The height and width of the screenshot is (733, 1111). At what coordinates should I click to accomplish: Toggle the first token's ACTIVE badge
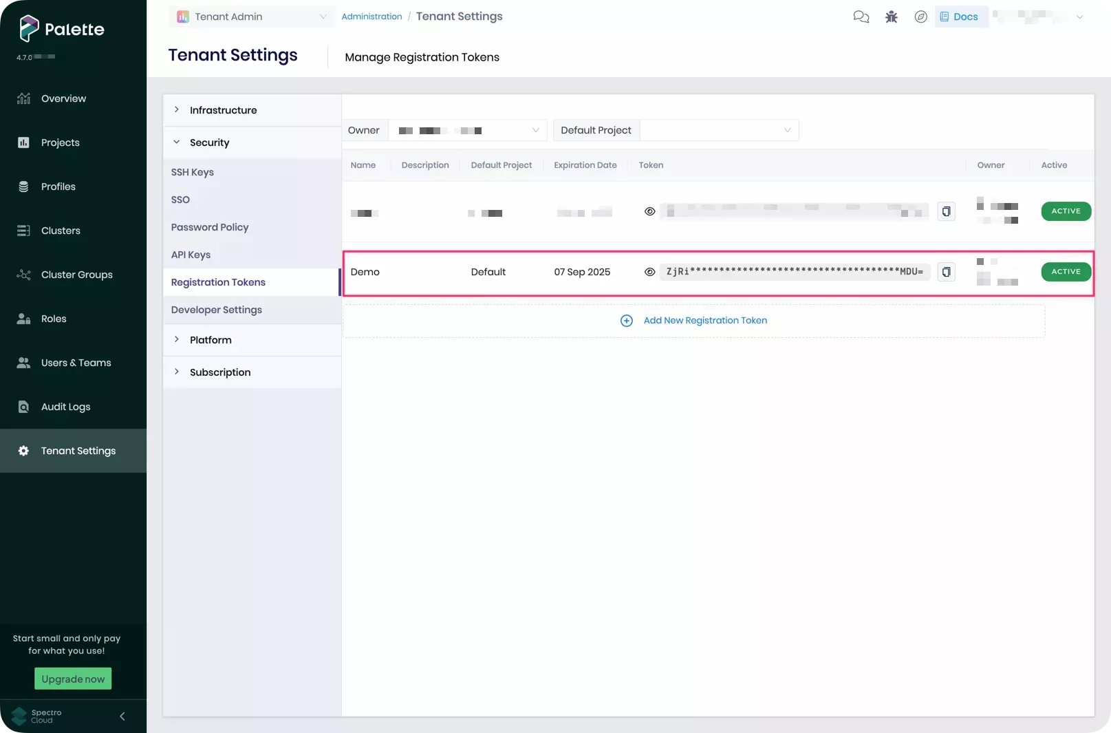tap(1066, 211)
